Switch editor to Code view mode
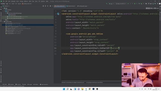 148,8
